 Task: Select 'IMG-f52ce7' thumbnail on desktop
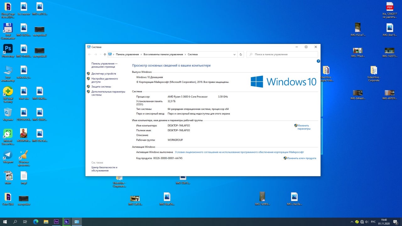[358, 30]
